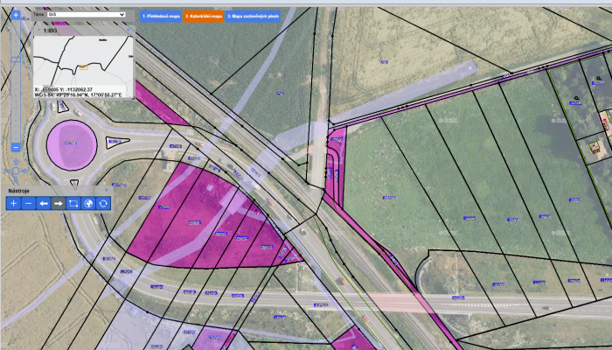This screenshot has height=350, width=612.
Task: Click the orange extent marker in minimap
Action: tap(82, 66)
